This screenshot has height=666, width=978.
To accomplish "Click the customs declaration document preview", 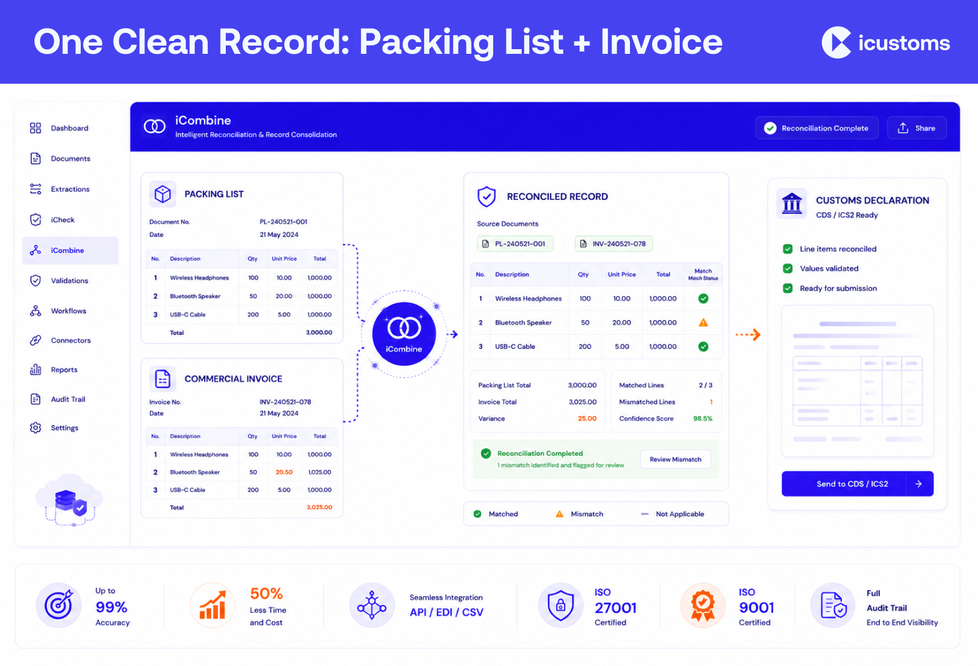I will tap(858, 381).
